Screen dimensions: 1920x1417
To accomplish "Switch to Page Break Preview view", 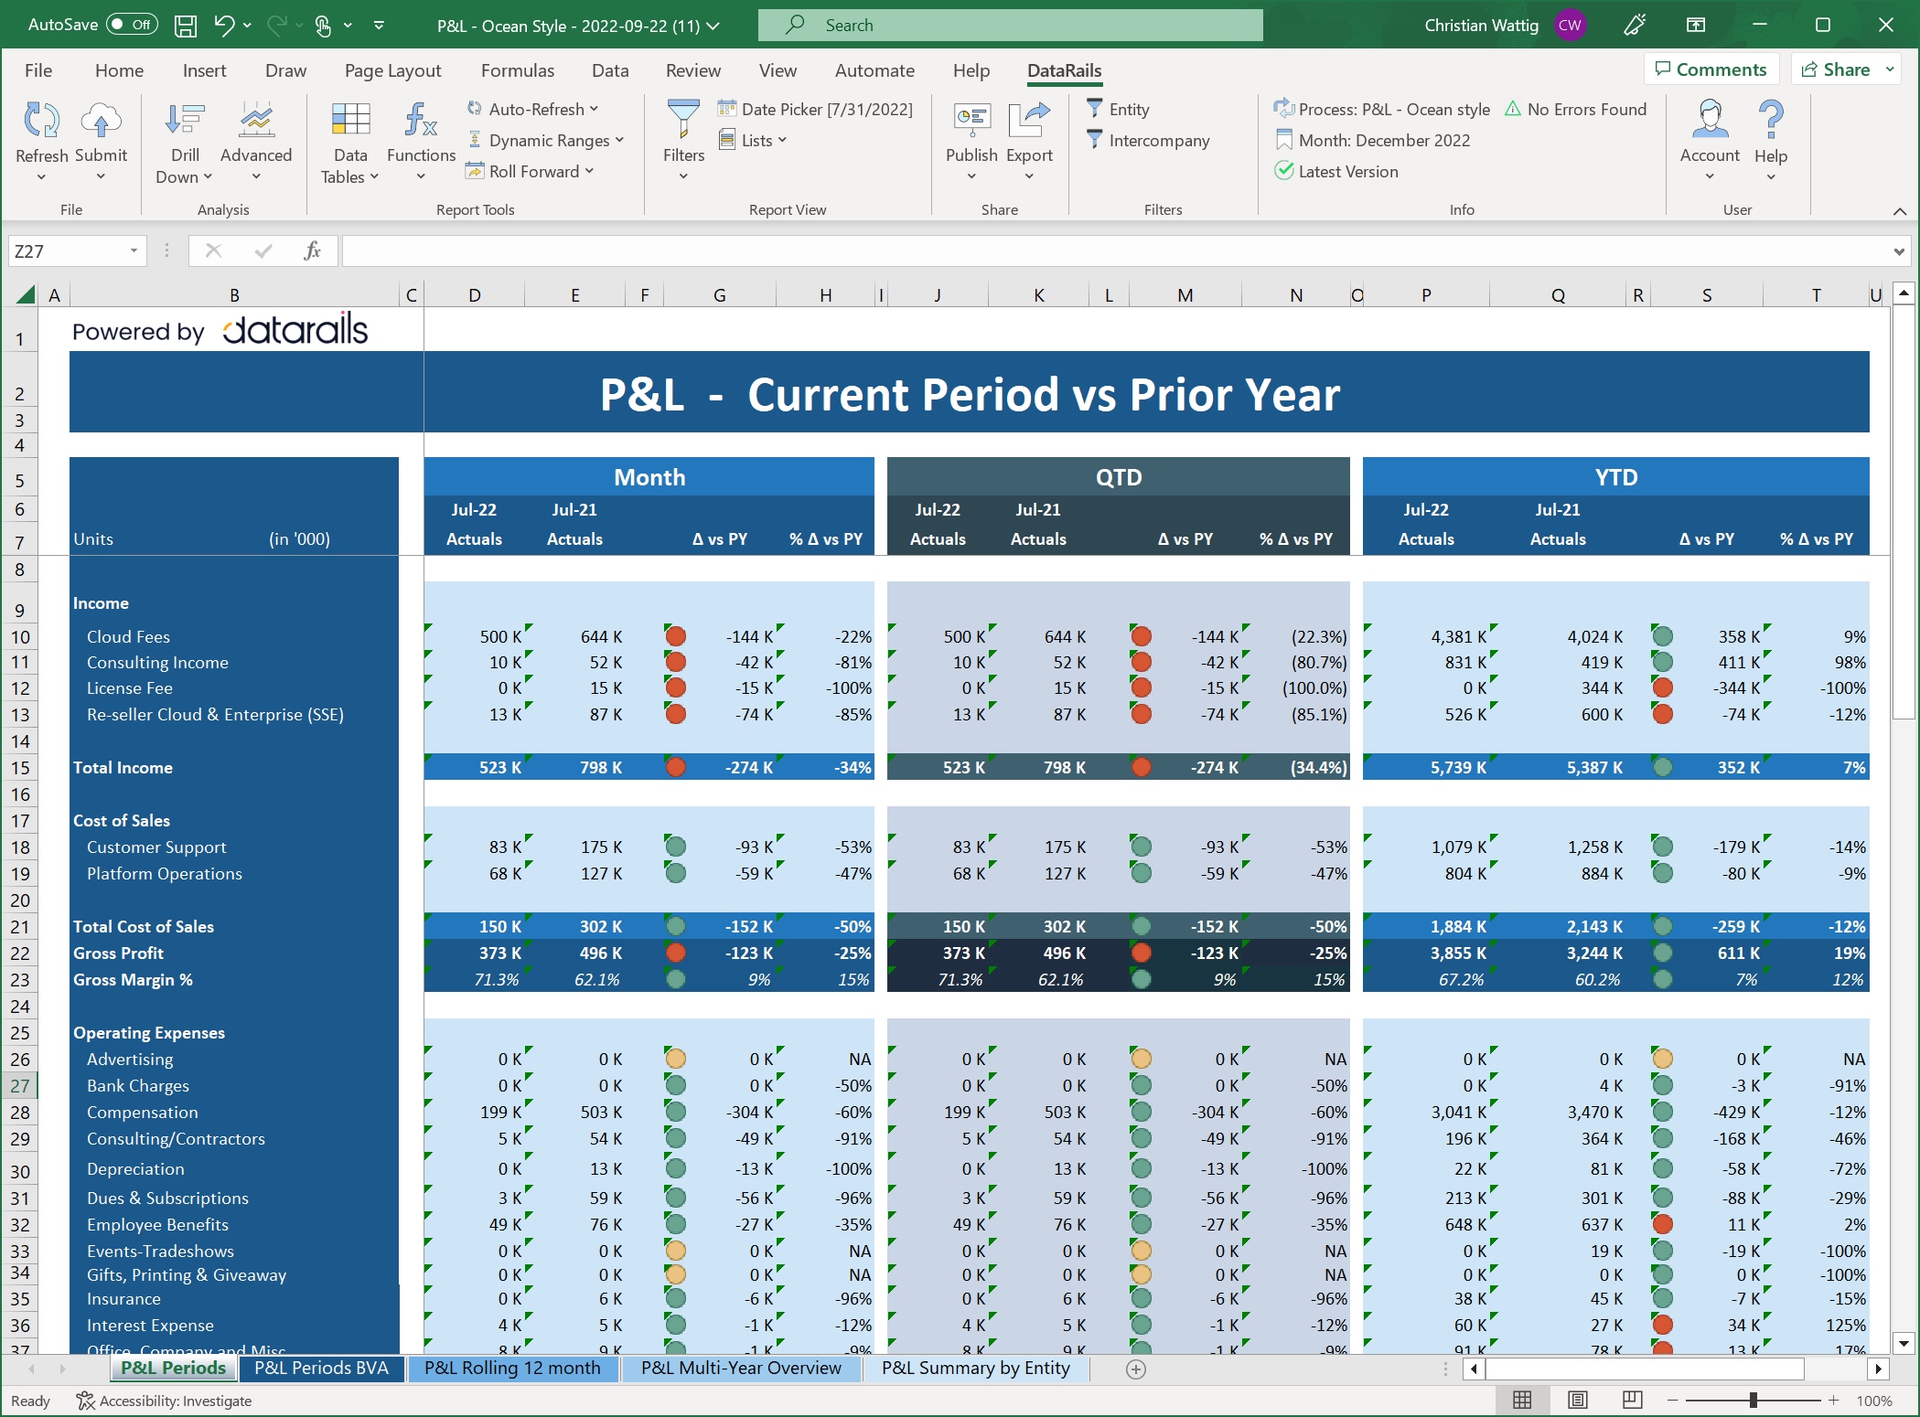I will 1632,1400.
